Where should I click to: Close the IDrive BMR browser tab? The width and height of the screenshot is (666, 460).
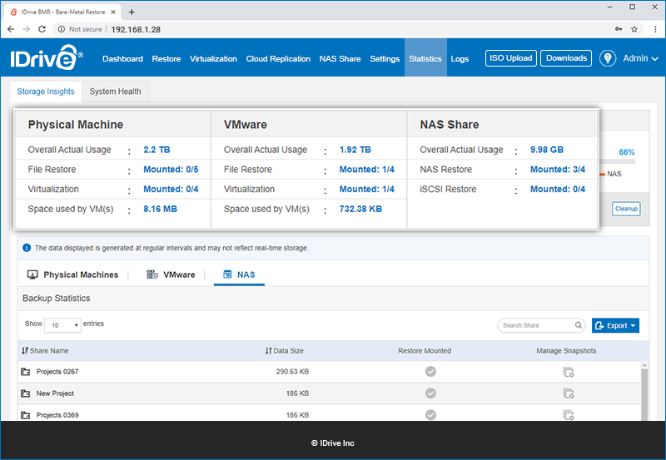click(x=113, y=12)
